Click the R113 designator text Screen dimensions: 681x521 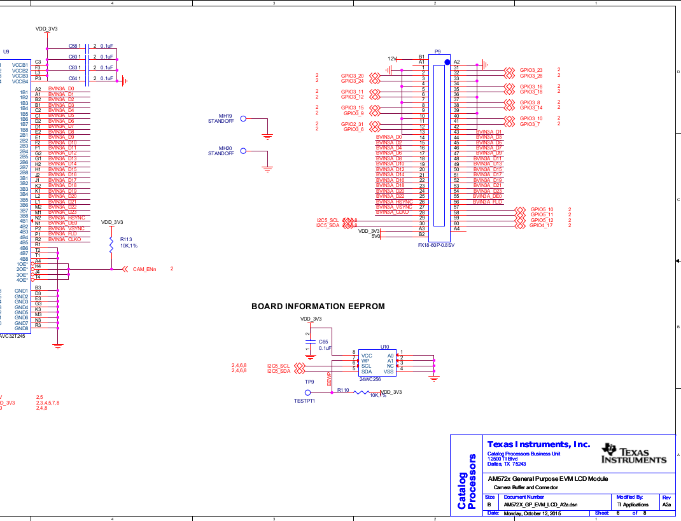[126, 239]
